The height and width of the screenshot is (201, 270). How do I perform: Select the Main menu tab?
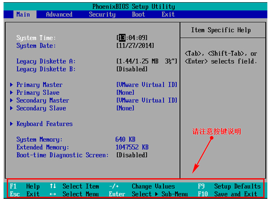click(23, 14)
